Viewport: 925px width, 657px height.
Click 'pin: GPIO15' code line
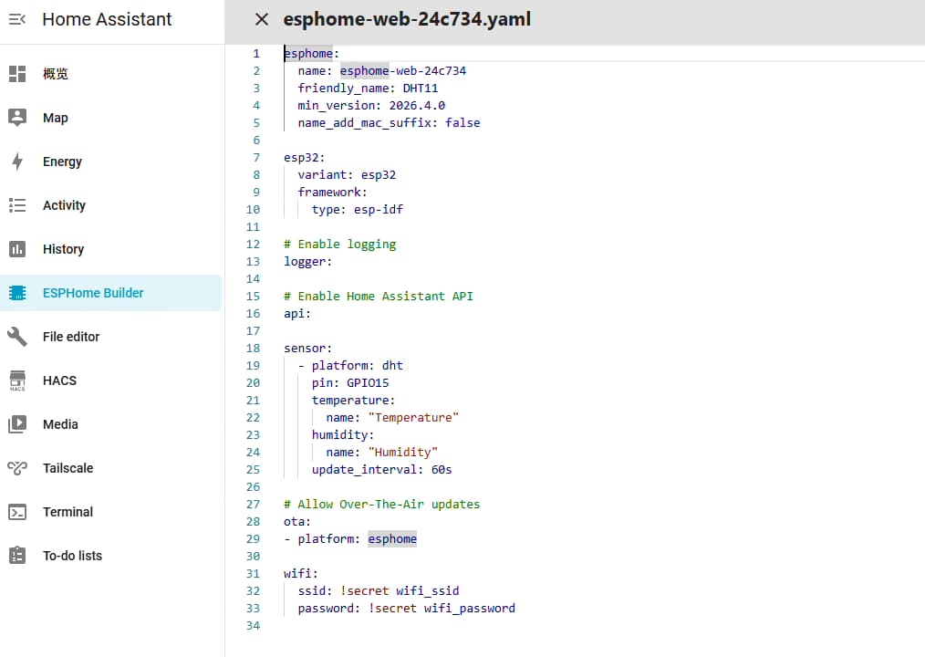point(350,383)
